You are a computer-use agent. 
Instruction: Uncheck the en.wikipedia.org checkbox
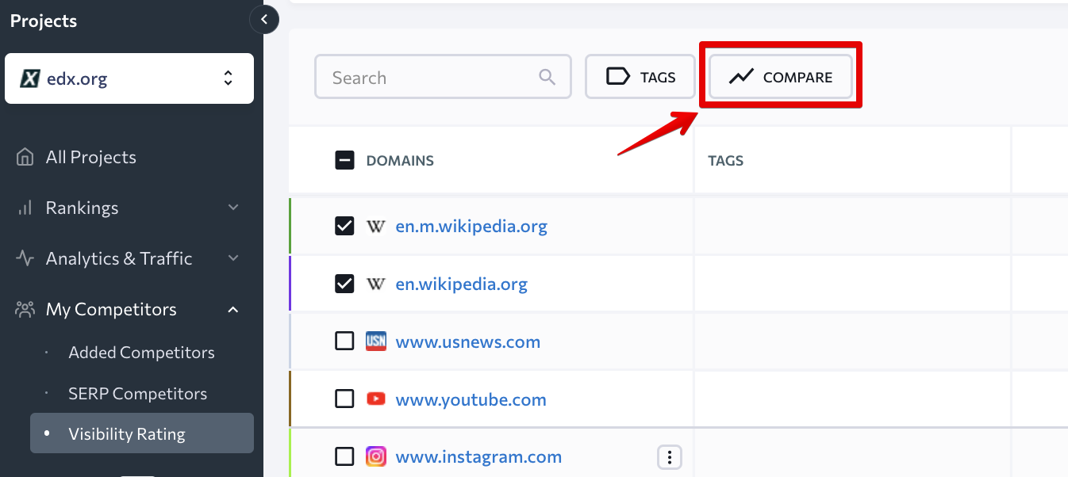[x=344, y=284]
